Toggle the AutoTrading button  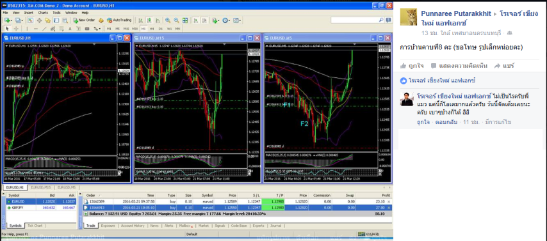tap(119, 20)
